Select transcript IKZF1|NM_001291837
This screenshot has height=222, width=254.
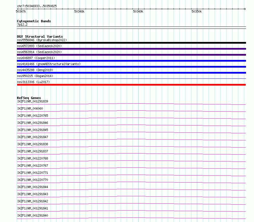coord(33,151)
